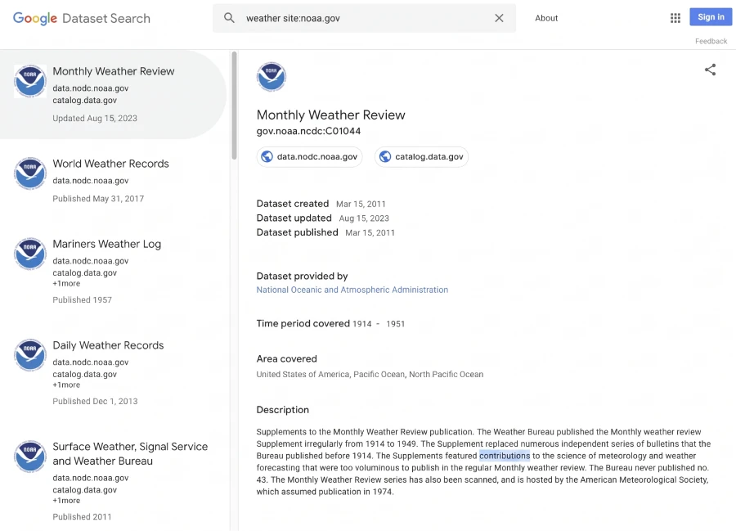The width and height of the screenshot is (736, 531).
Task: Click the Monthly Weather Review detail title
Action: pyautogui.click(x=330, y=115)
